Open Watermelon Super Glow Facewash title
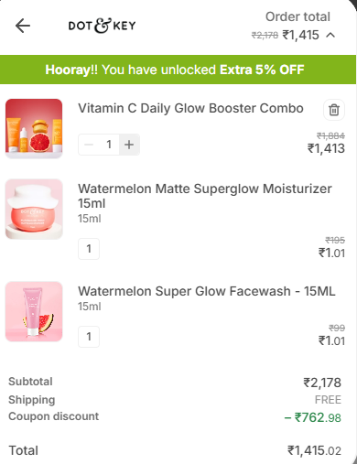 point(207,291)
